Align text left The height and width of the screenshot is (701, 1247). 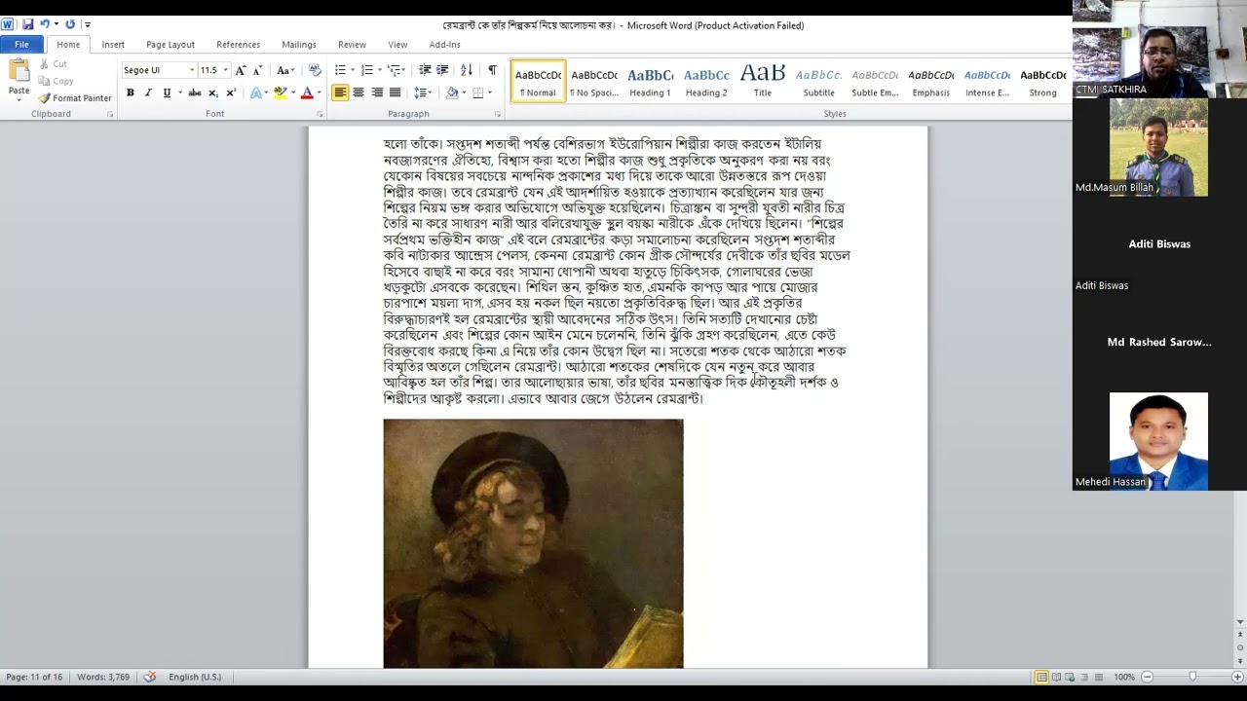(340, 92)
